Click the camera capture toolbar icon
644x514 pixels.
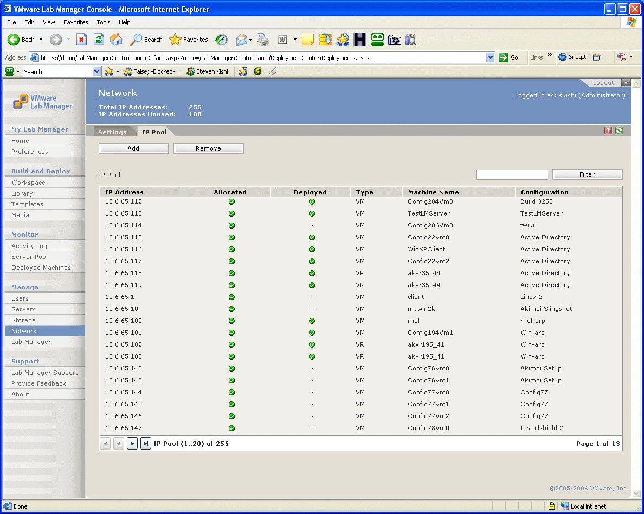click(394, 40)
